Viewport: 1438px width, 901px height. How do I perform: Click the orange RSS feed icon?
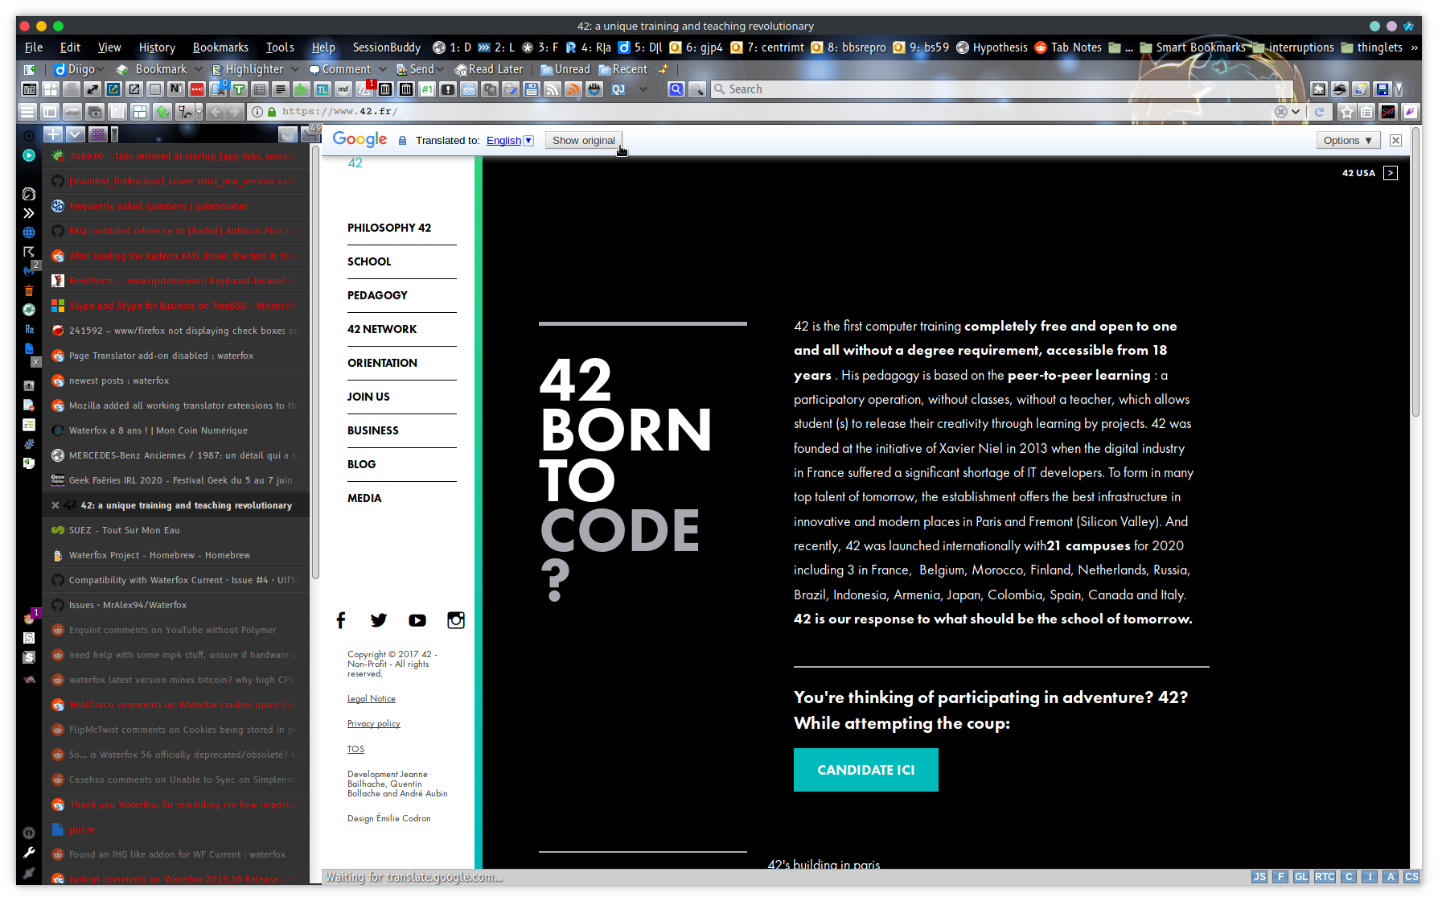point(573,89)
